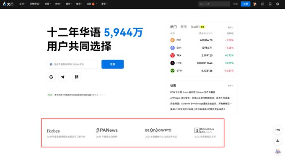Open the BTC market row
285x156 pixels.
click(202, 40)
